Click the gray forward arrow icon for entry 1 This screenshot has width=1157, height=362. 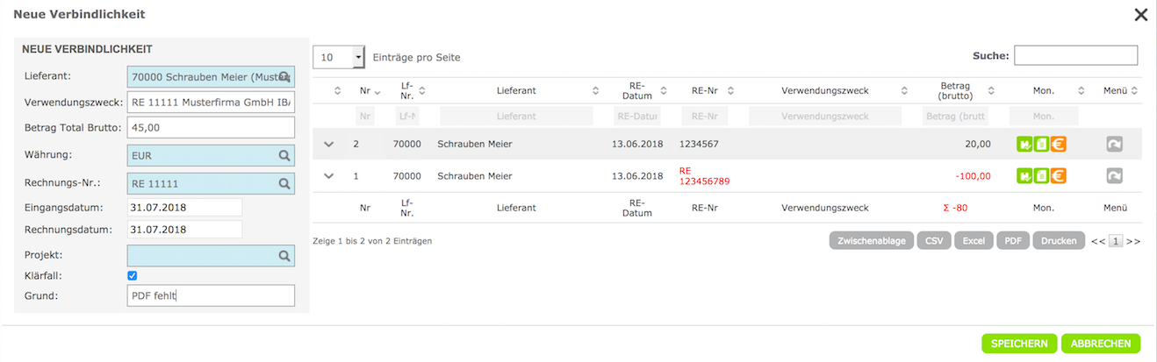[1114, 176]
